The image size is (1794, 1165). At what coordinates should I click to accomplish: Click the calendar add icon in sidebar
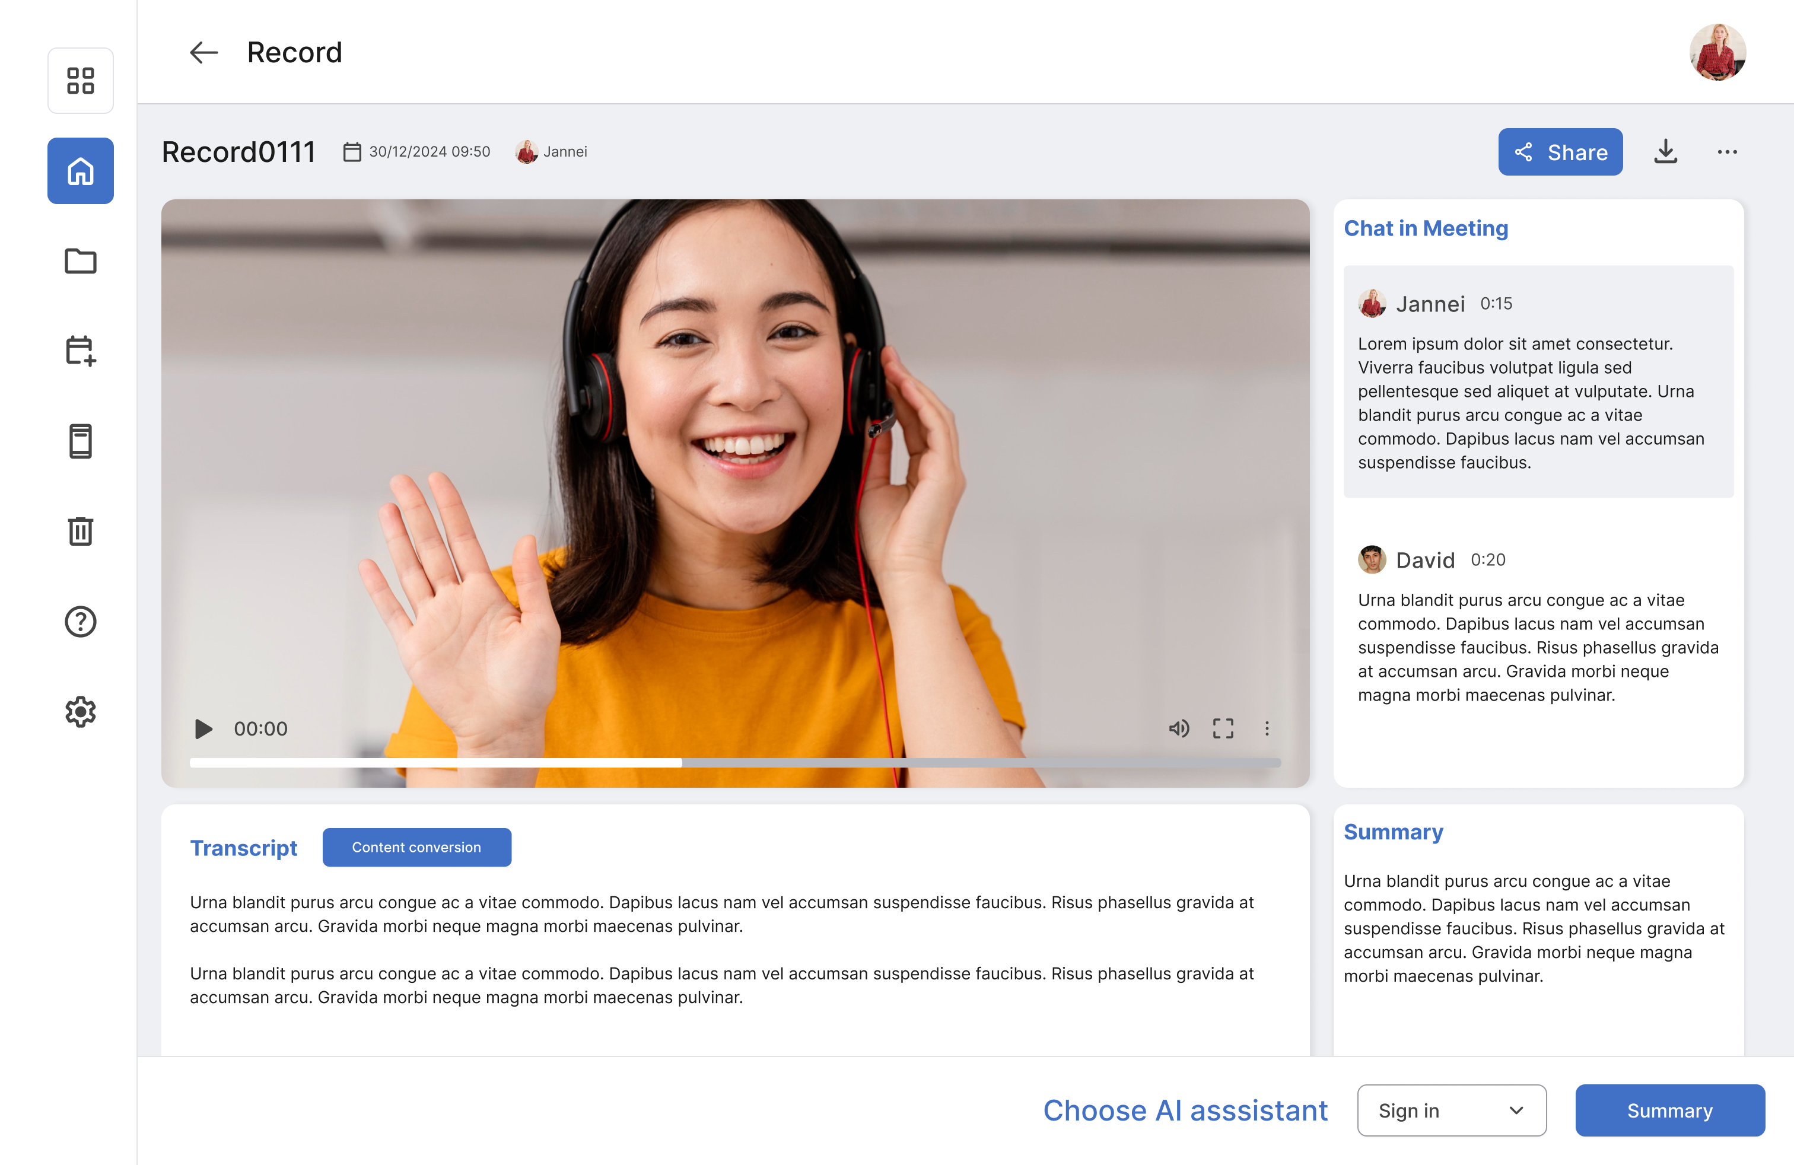click(x=80, y=351)
